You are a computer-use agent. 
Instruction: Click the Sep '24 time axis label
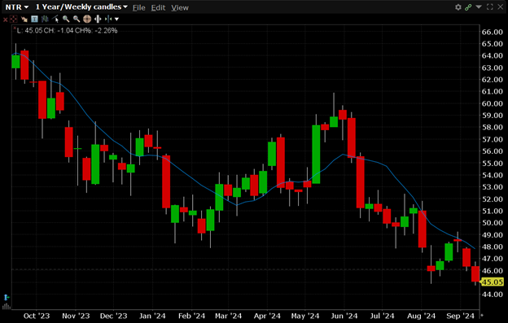point(460,316)
